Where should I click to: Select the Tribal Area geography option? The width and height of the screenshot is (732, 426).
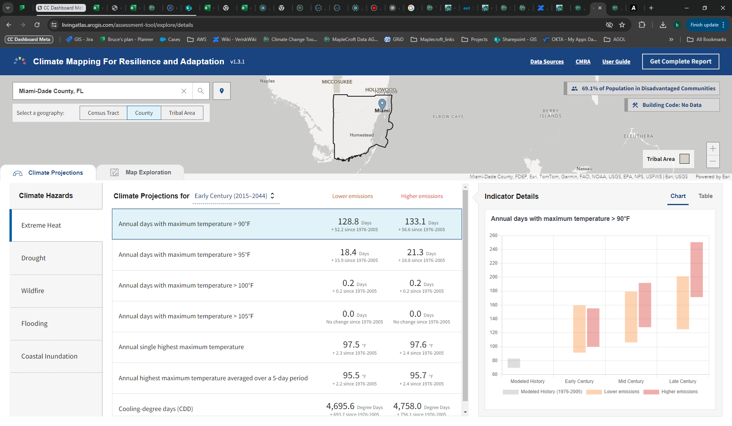(182, 113)
